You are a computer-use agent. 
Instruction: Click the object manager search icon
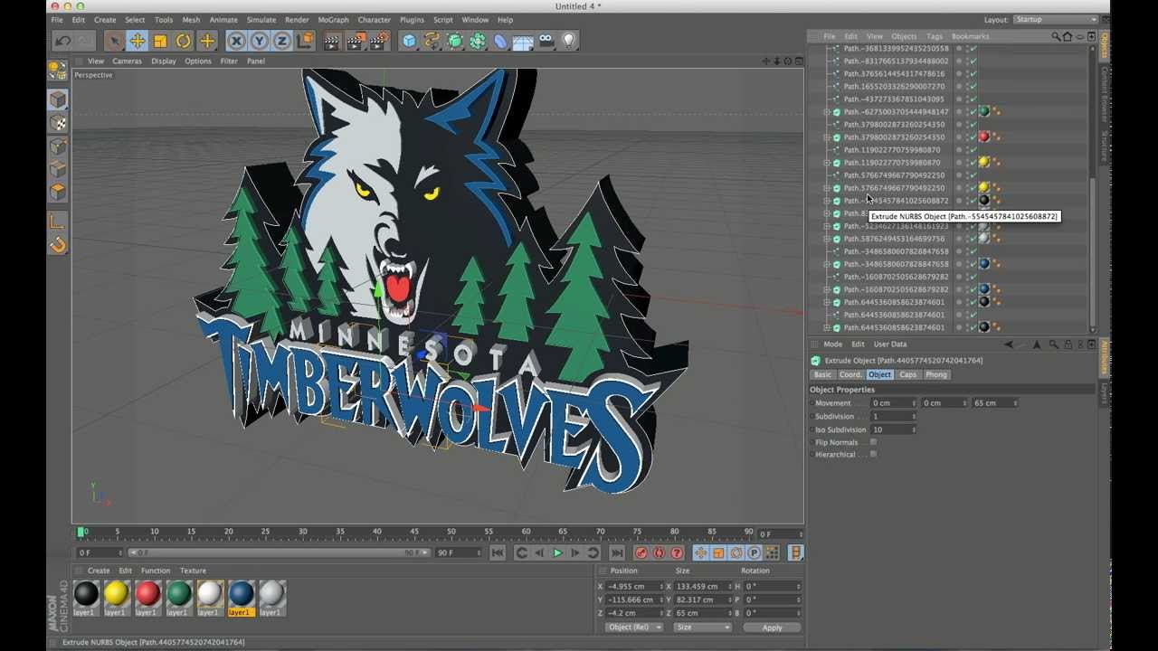tap(1055, 37)
